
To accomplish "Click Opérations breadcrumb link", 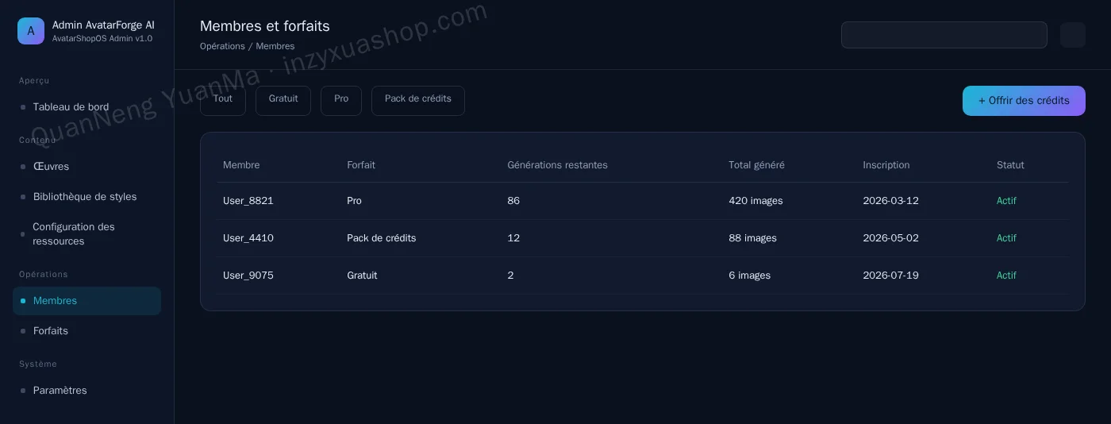I will (x=222, y=46).
